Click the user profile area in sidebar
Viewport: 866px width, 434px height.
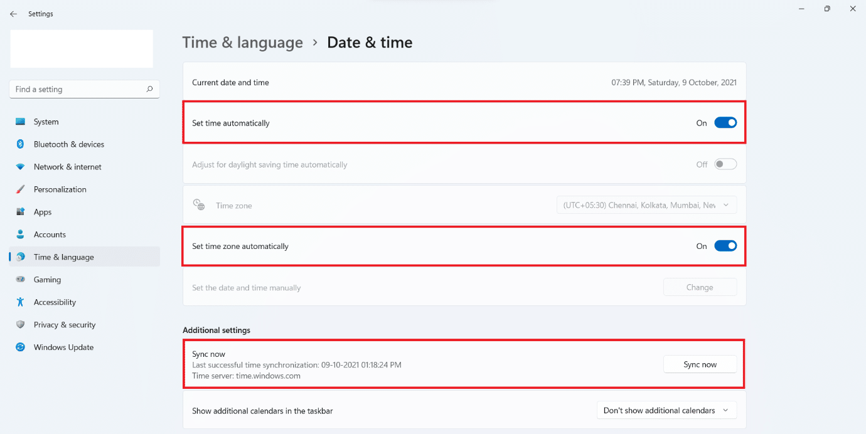[82, 49]
